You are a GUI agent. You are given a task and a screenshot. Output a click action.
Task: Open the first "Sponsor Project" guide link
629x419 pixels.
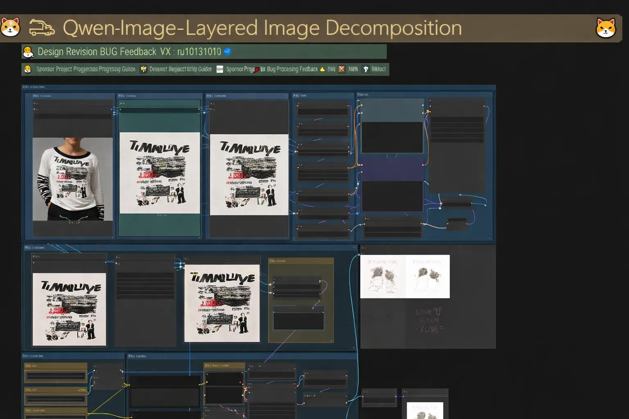86,69
